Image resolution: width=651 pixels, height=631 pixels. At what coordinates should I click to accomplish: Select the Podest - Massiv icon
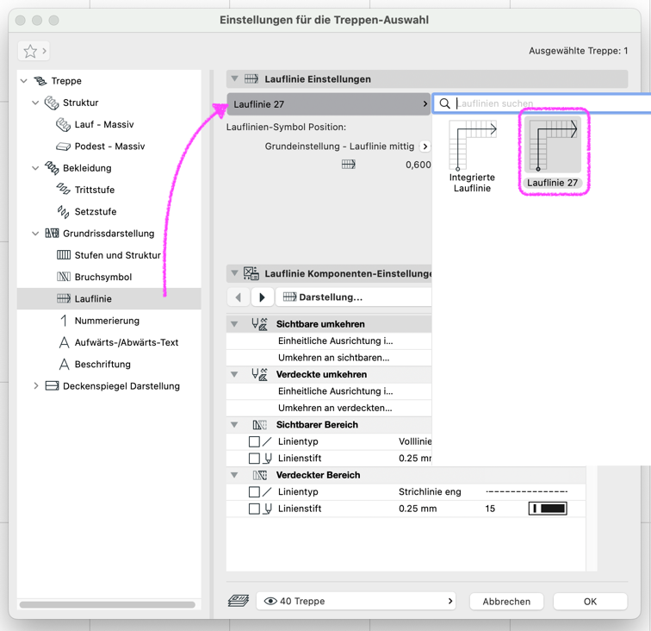[63, 147]
